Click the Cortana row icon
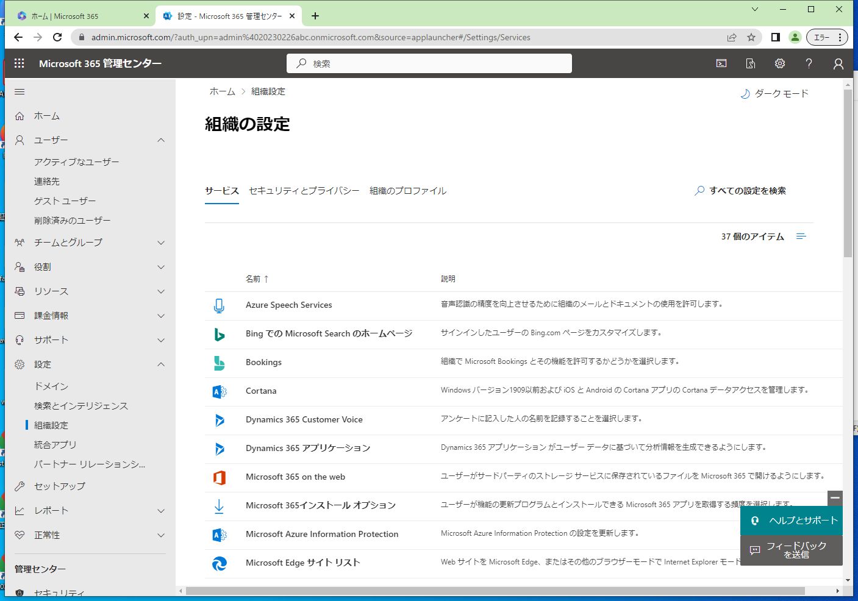 tap(219, 391)
